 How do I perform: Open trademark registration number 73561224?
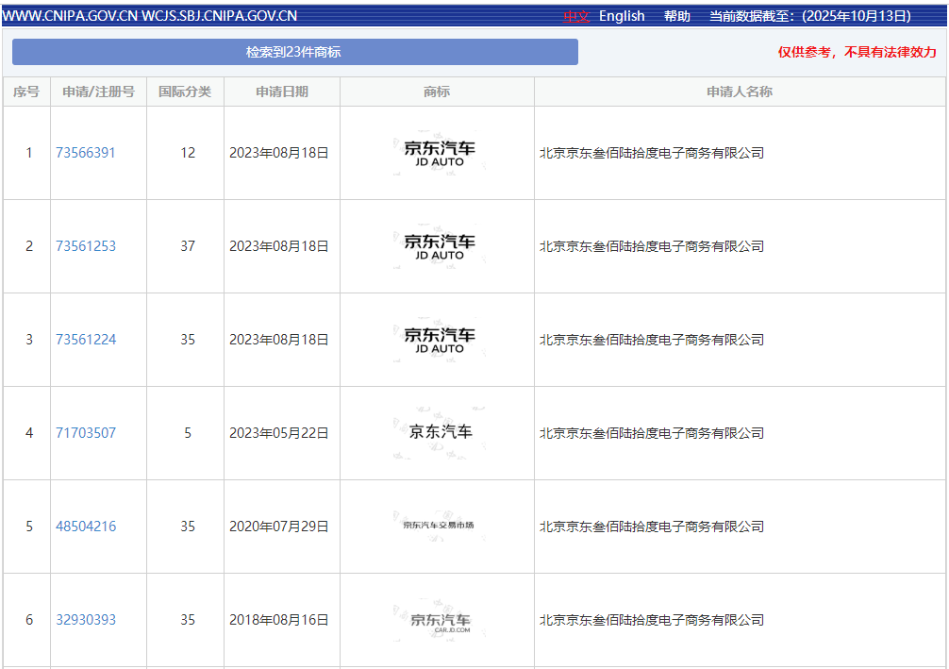tap(86, 340)
